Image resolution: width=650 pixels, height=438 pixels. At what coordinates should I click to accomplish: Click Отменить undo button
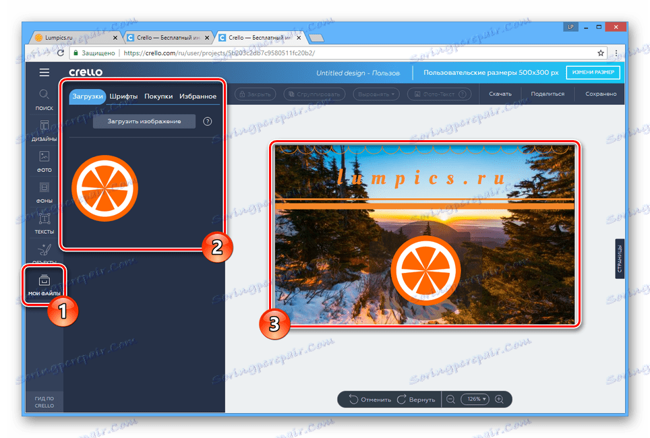click(x=370, y=400)
